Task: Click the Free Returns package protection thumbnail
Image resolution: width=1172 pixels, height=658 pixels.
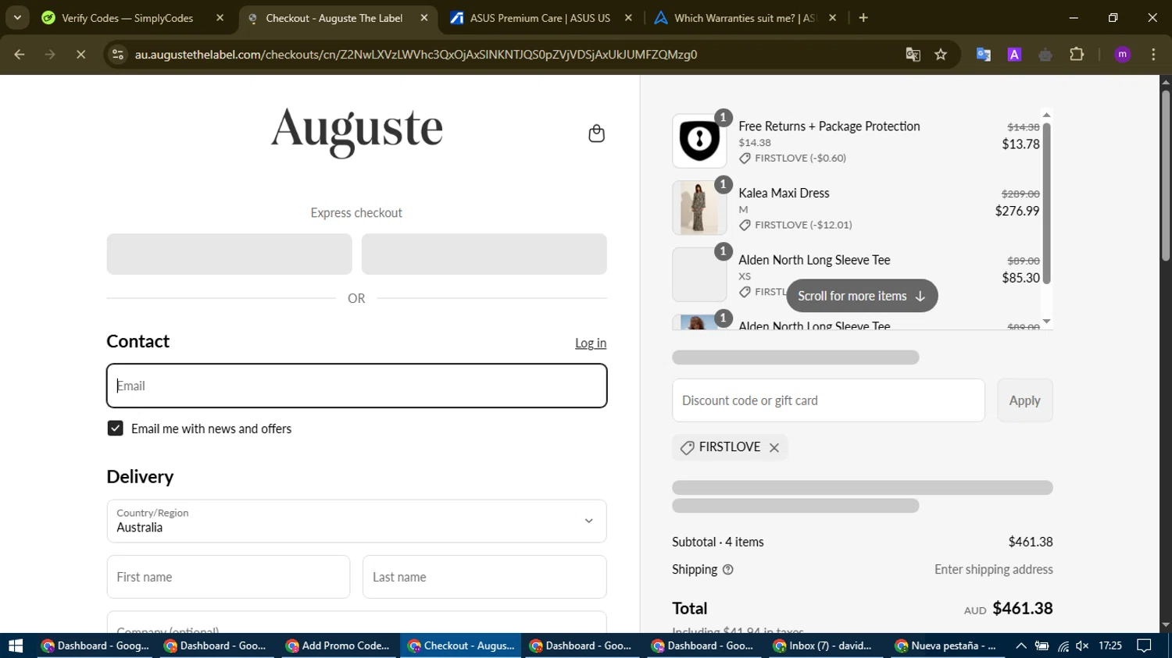Action: click(699, 141)
